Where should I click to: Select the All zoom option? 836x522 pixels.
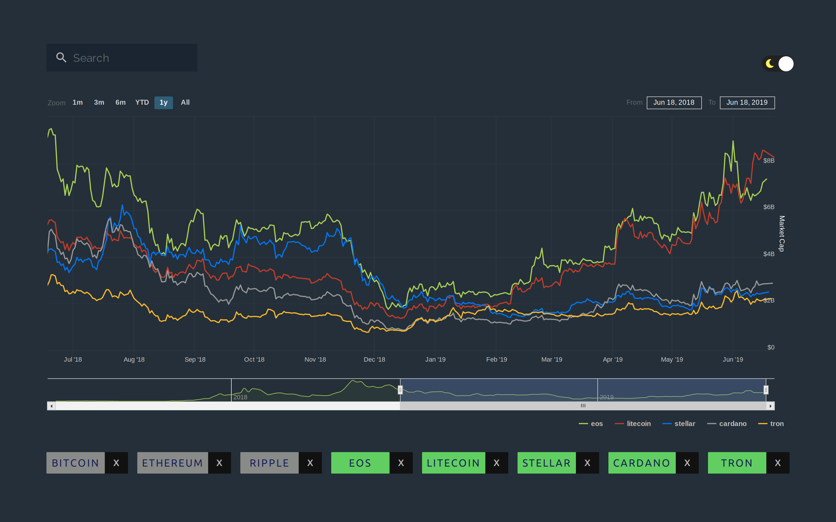point(185,103)
